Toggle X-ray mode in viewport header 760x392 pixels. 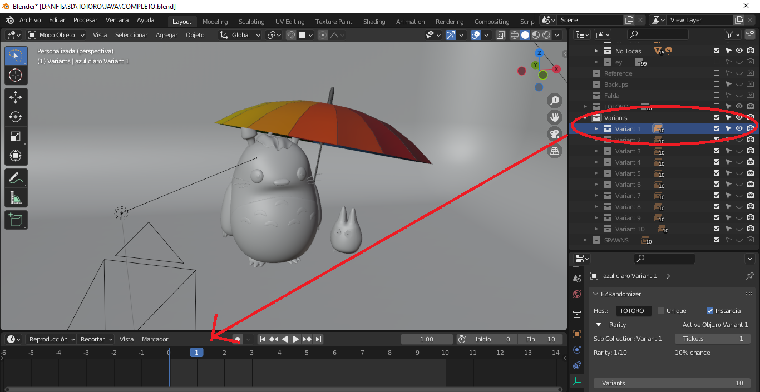pyautogui.click(x=500, y=35)
